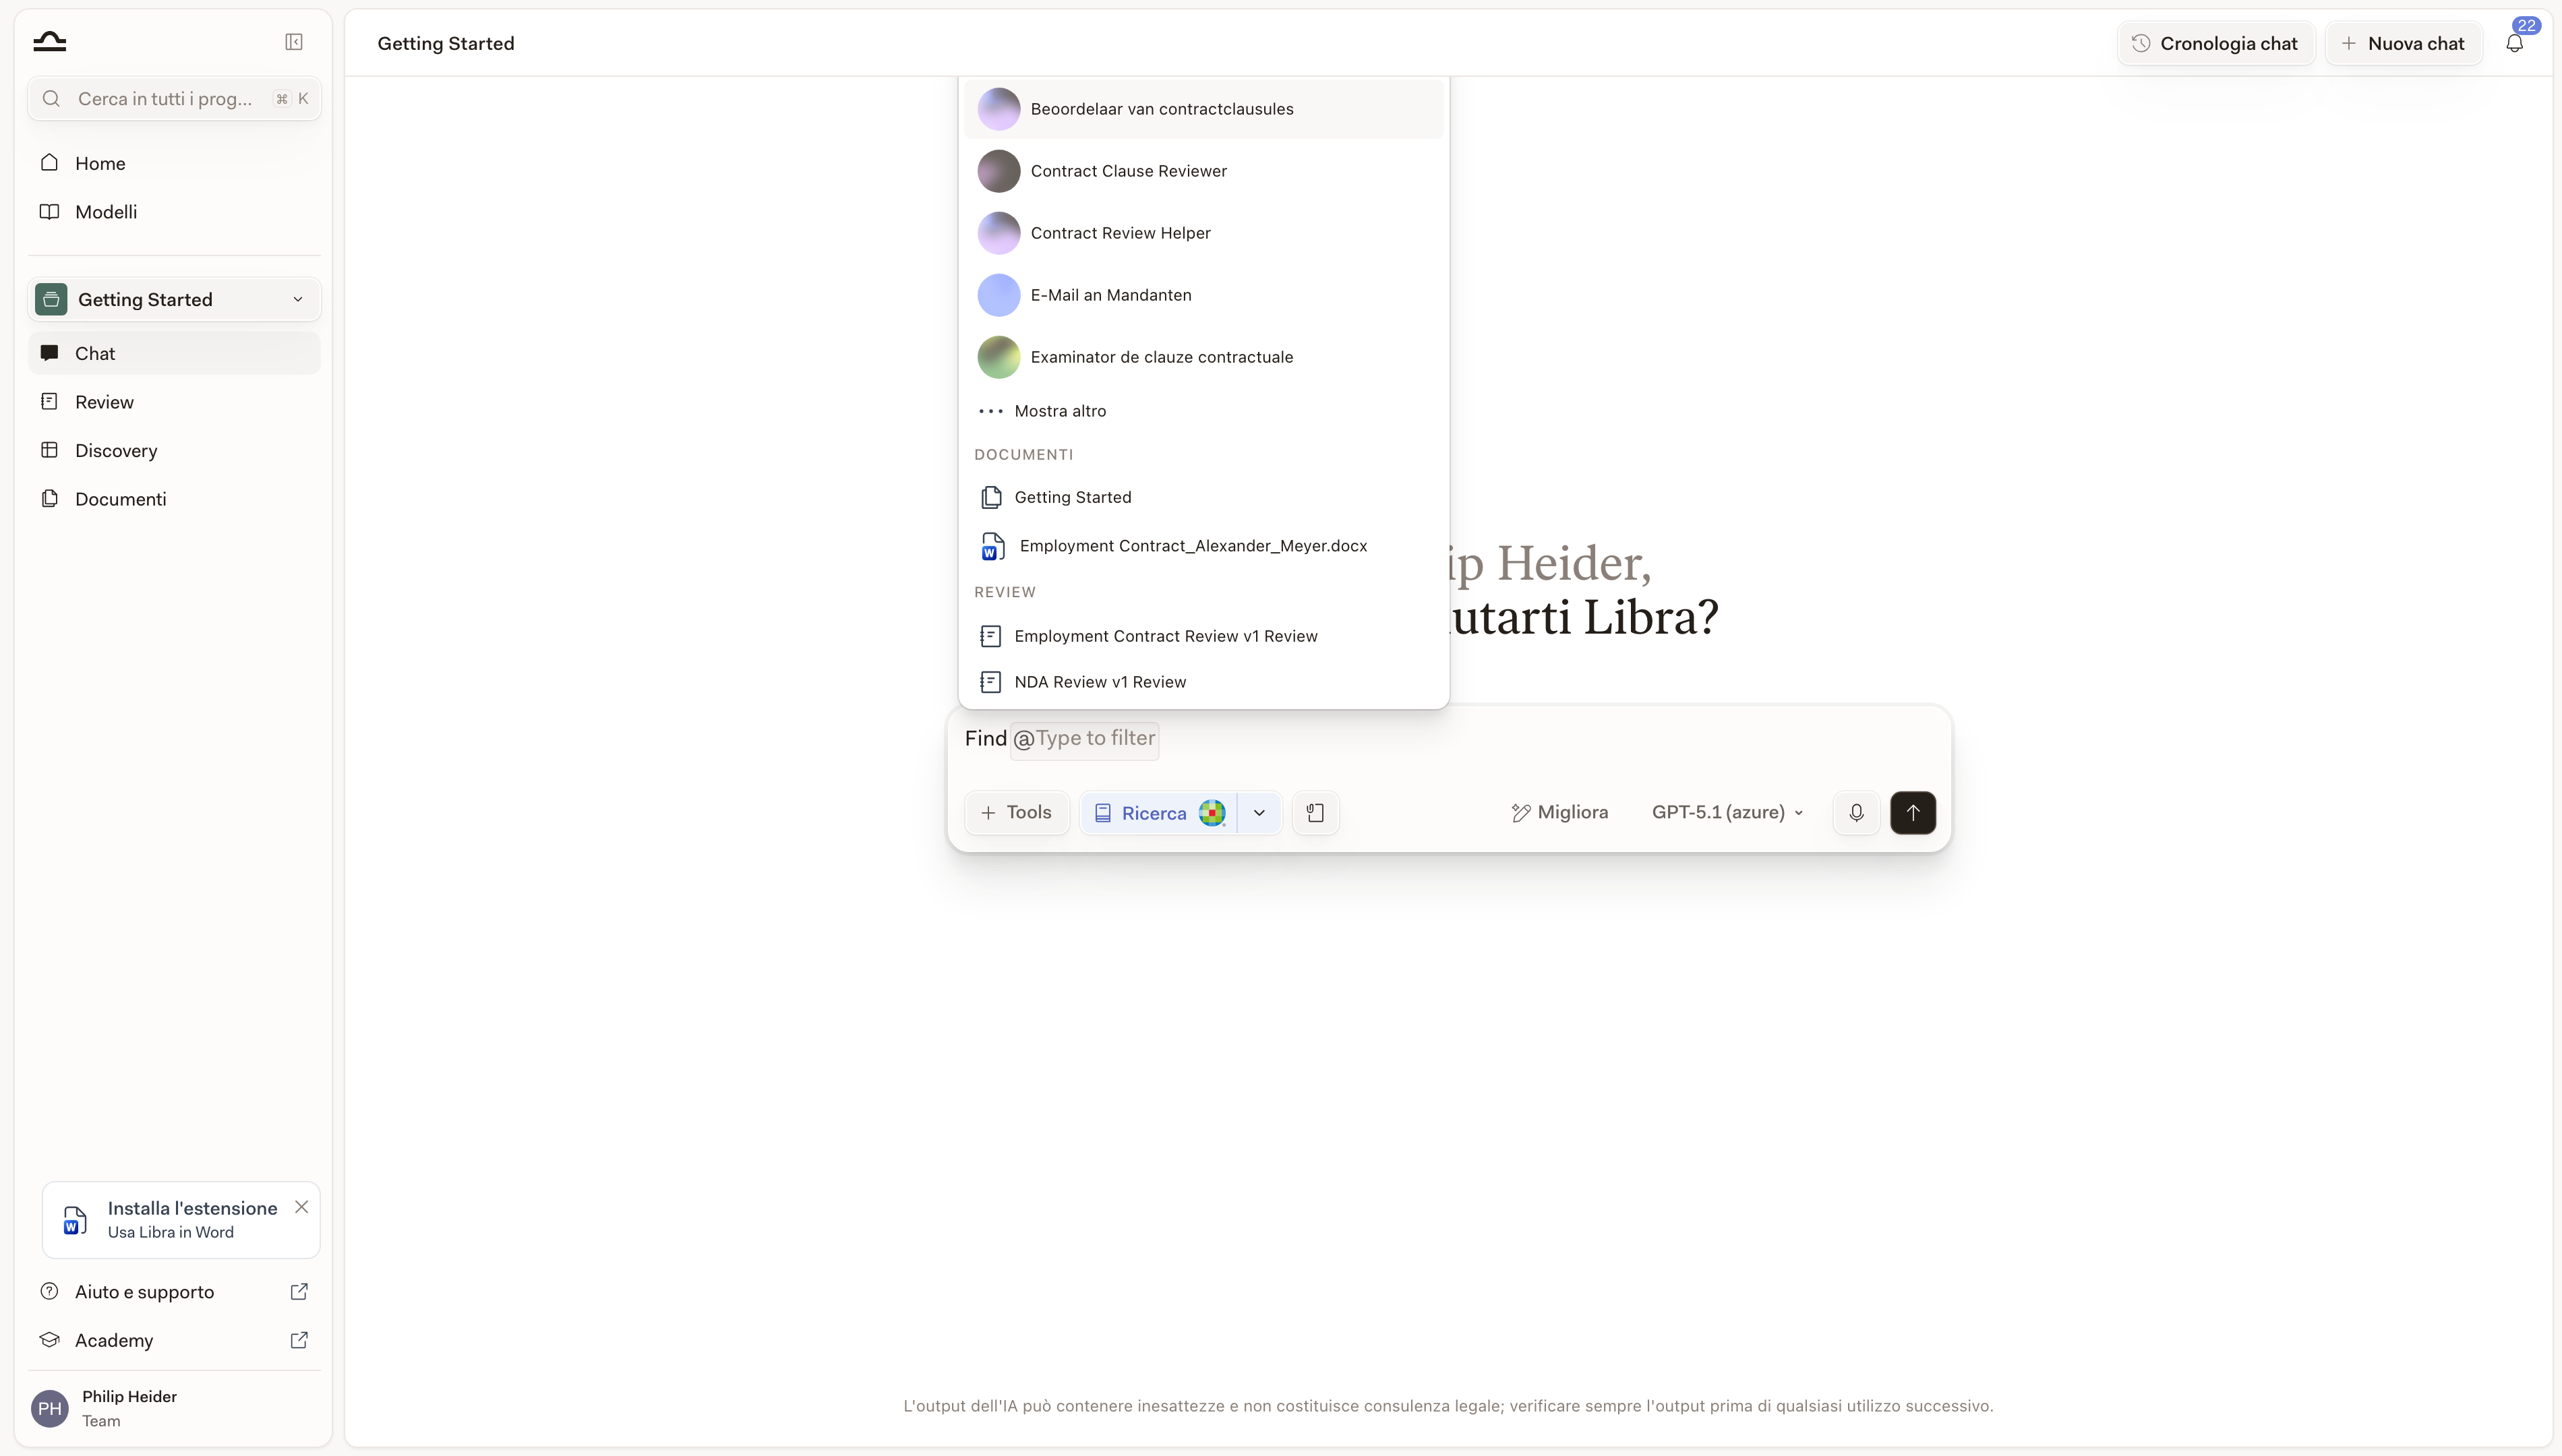Select E-Mail an Mandanten from the list
The height and width of the screenshot is (1456, 2562).
(1203, 295)
